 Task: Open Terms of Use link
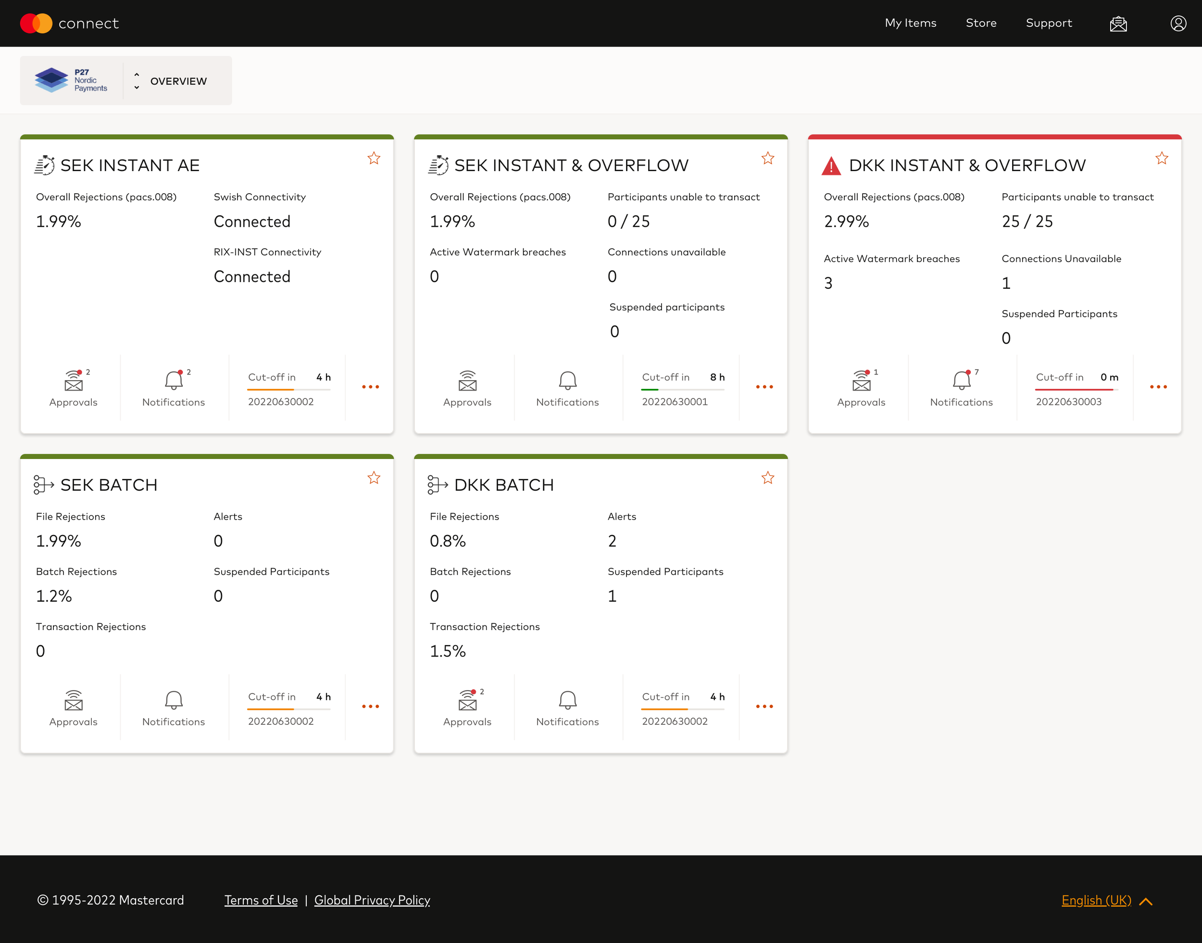click(x=261, y=901)
